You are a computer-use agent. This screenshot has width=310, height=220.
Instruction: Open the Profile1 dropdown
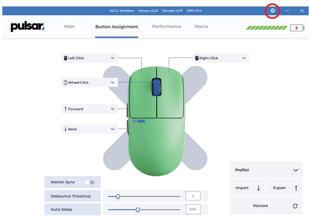pos(266,170)
